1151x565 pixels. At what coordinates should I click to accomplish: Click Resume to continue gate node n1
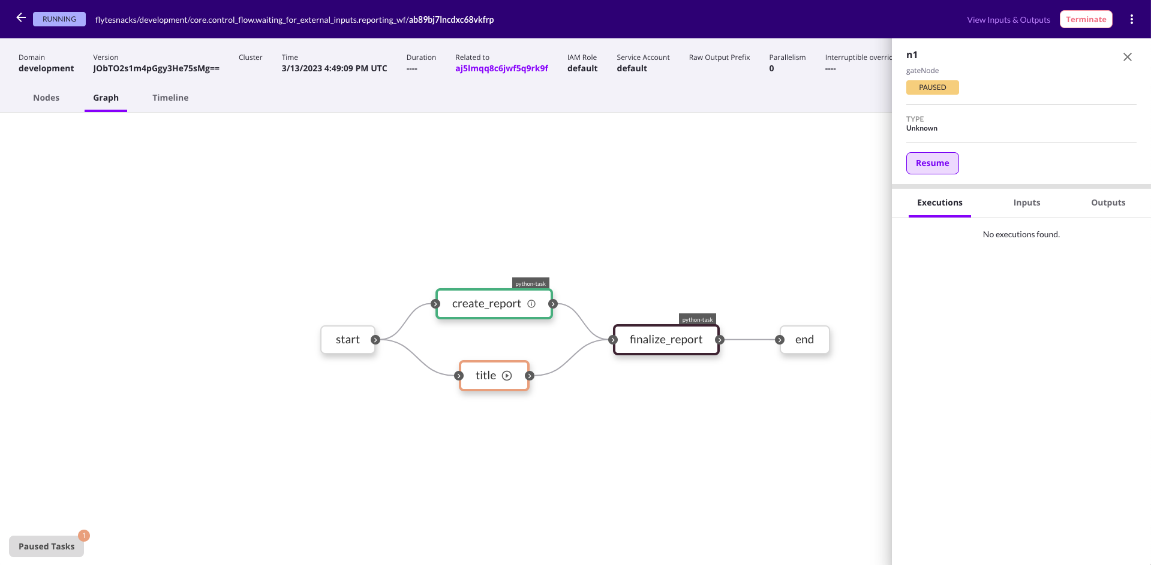pos(932,163)
